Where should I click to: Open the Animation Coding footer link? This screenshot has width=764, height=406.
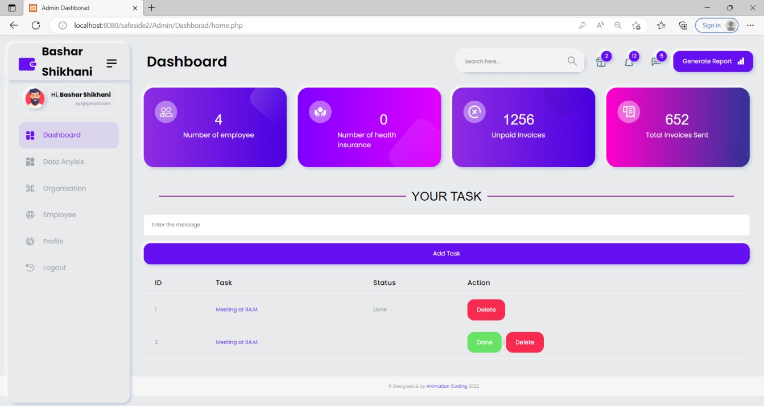(x=446, y=386)
